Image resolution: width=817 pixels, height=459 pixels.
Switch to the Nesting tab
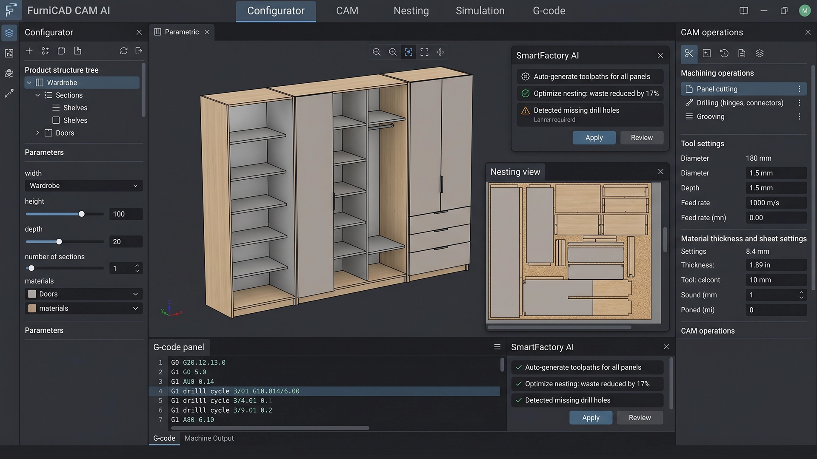pos(411,11)
